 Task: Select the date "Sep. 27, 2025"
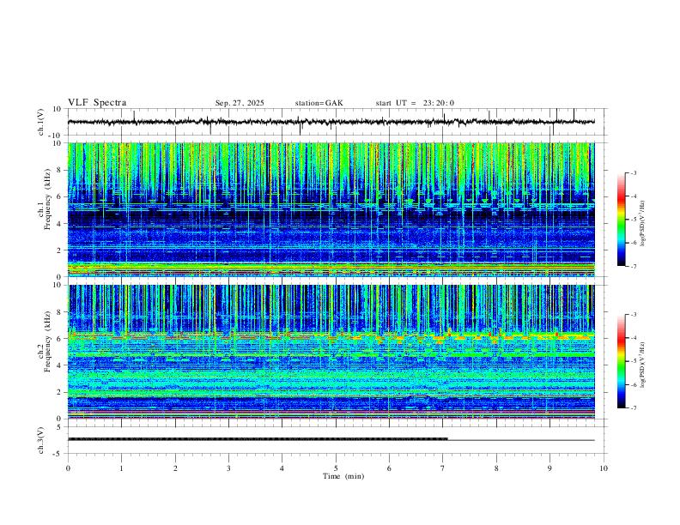pyautogui.click(x=240, y=103)
